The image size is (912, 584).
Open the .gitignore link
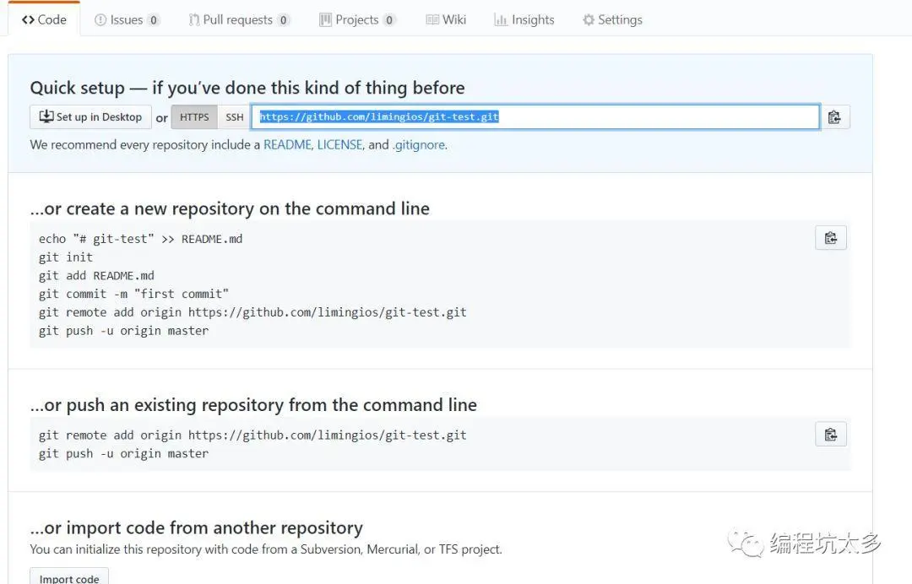[x=419, y=144]
